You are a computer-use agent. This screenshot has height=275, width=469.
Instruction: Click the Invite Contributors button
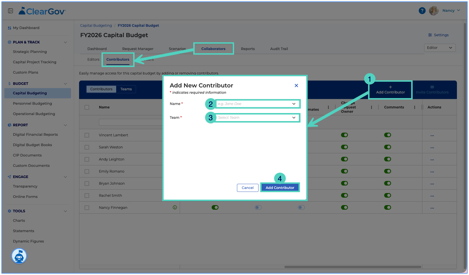432,90
